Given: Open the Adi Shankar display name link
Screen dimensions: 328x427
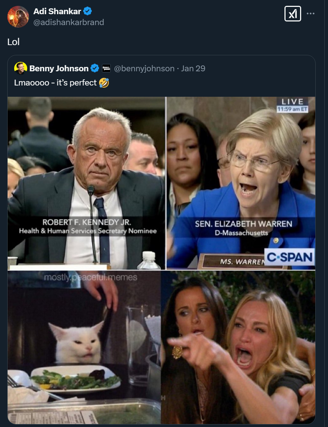Looking at the screenshot, I should 57,11.
